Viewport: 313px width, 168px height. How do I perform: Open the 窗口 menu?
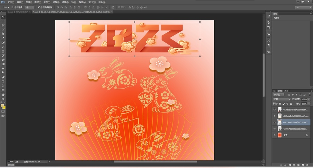[x=92, y=2]
